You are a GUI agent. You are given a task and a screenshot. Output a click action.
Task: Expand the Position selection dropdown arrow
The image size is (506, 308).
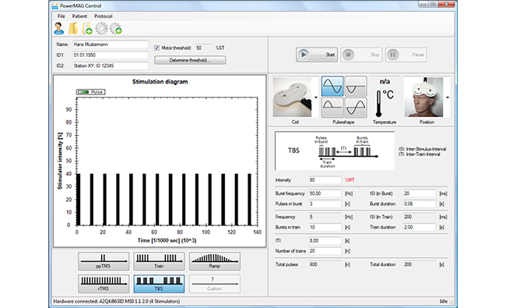pyautogui.click(x=448, y=97)
